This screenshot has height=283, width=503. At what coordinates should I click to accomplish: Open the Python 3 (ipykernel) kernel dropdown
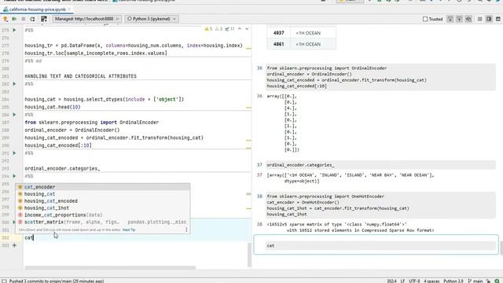point(152,19)
